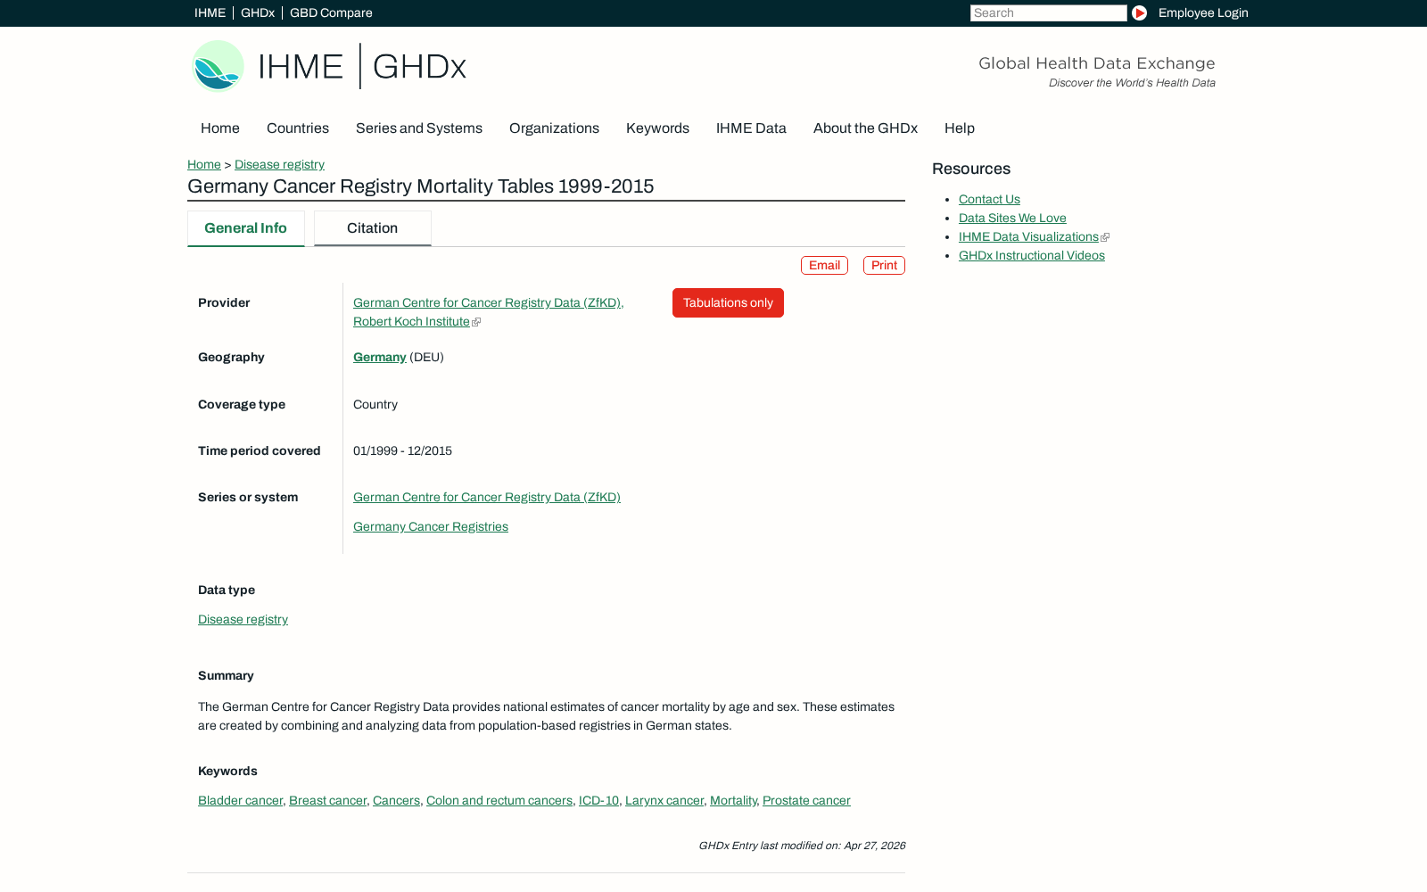Open the GHDx link in top bar
The image size is (1427, 892).
258,13
